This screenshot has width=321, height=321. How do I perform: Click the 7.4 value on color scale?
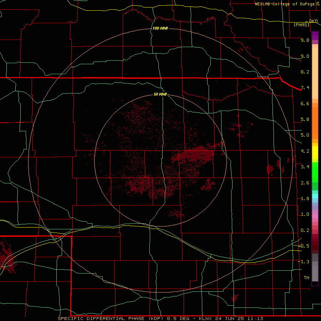(x=305, y=88)
